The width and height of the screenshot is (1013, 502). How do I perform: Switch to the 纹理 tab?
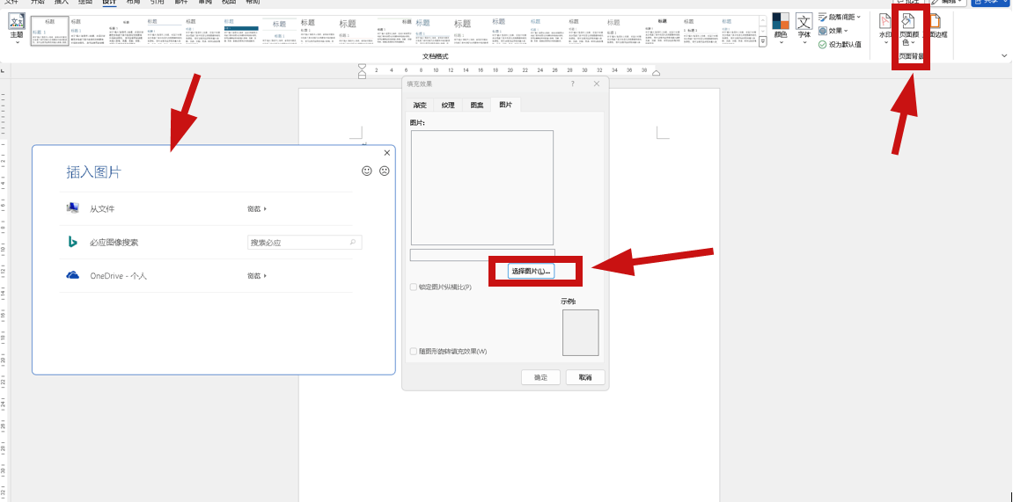[x=448, y=105]
